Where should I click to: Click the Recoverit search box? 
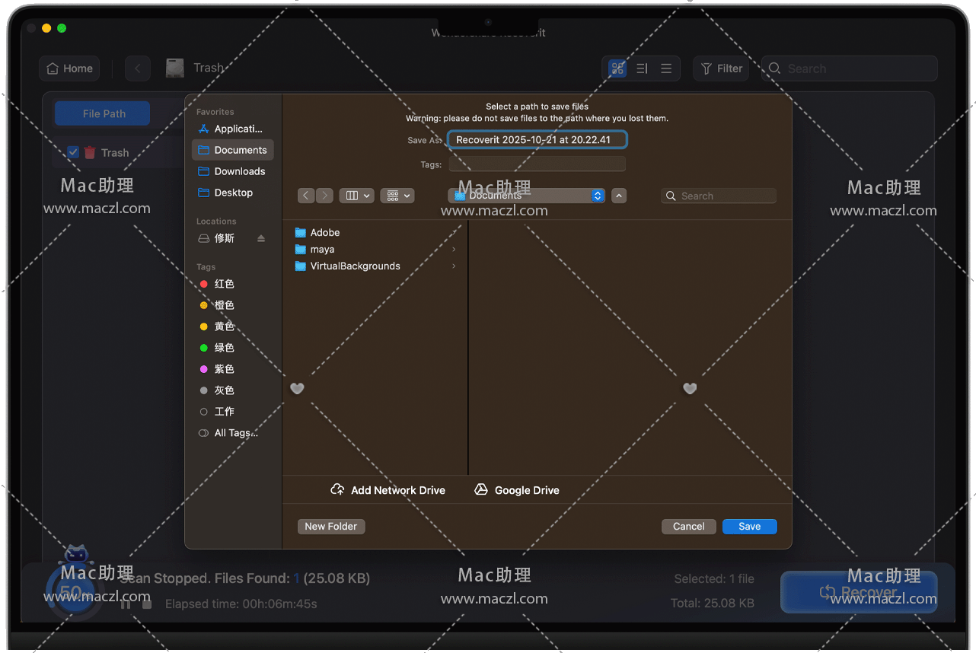(x=850, y=68)
